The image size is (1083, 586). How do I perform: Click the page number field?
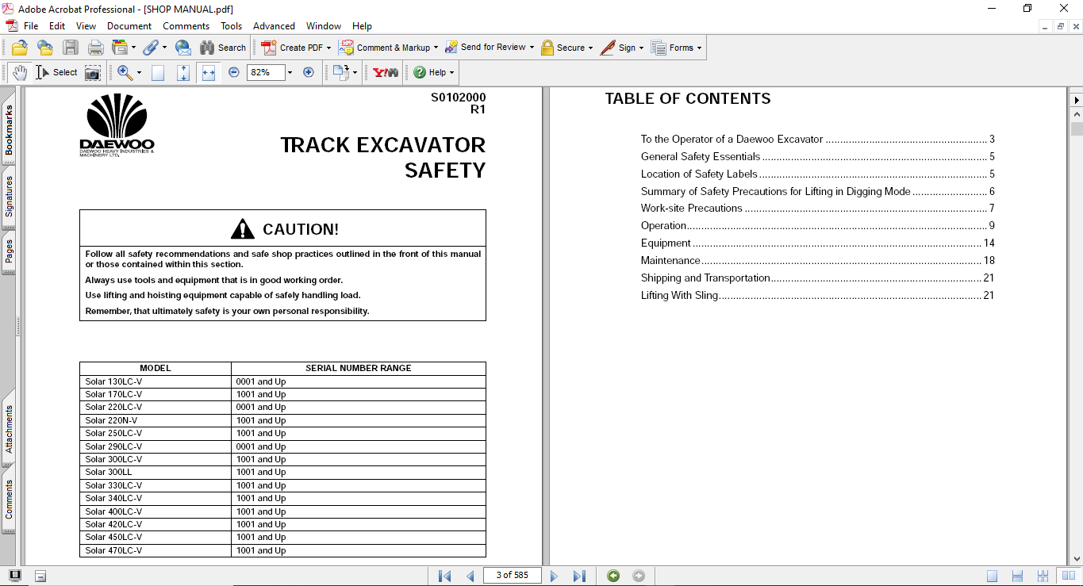tap(512, 576)
